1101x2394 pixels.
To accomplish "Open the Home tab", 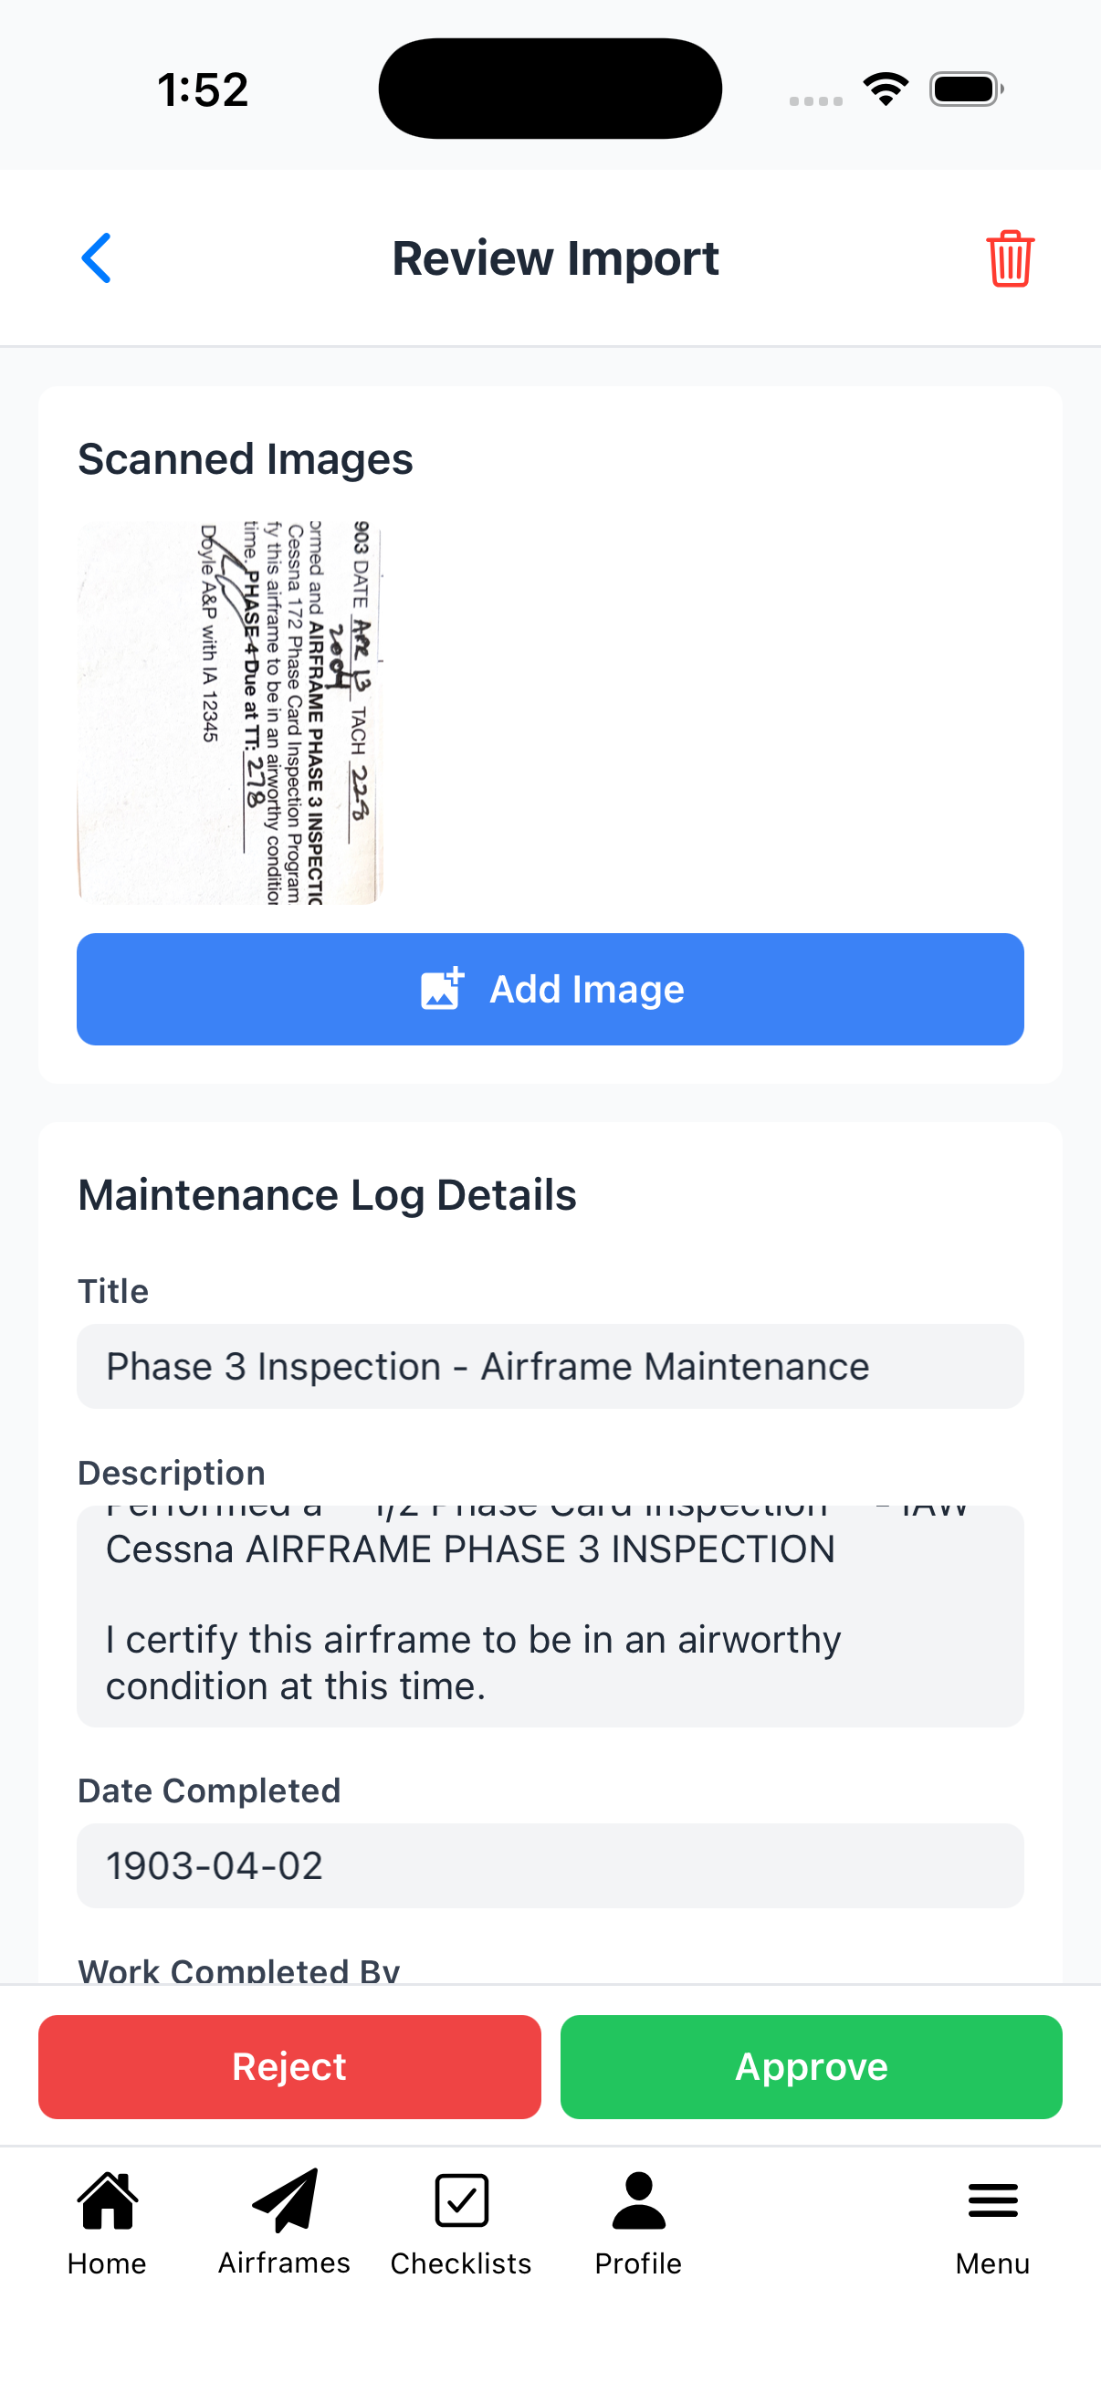I will pos(107,2221).
